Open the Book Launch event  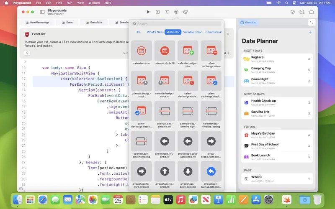pos(277,157)
